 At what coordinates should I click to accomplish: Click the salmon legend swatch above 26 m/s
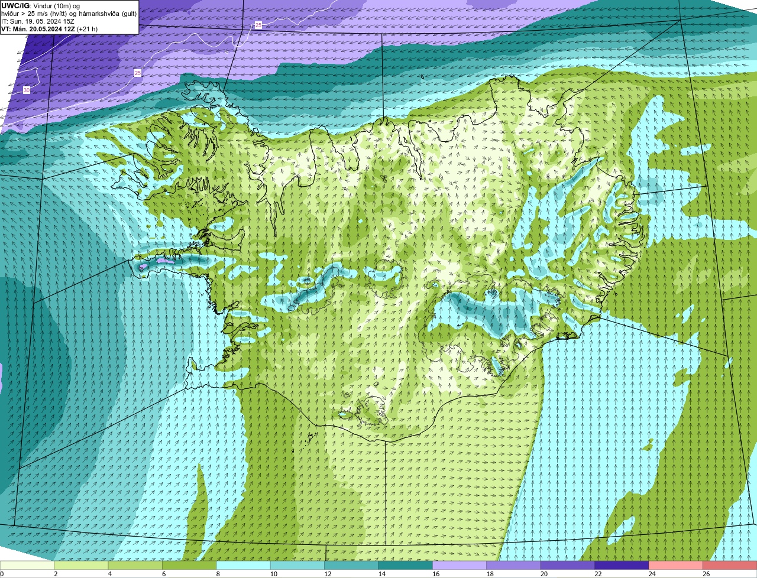pyautogui.click(x=730, y=565)
